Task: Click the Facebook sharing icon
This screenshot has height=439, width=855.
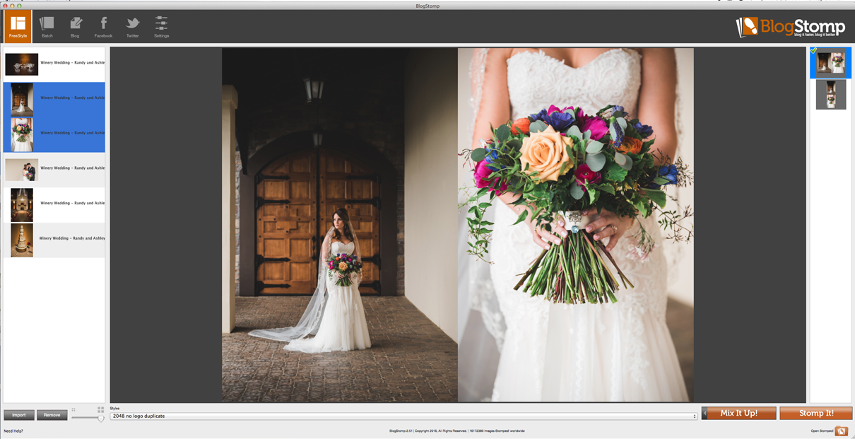Action: pos(103,23)
